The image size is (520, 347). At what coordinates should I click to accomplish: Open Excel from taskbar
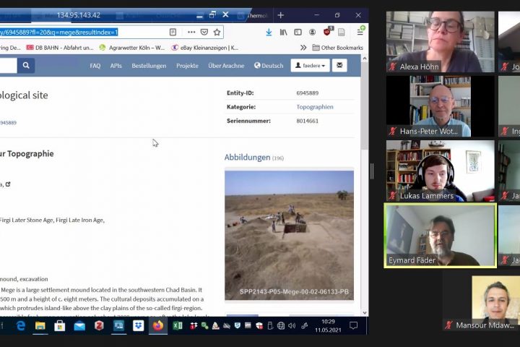(x=178, y=326)
